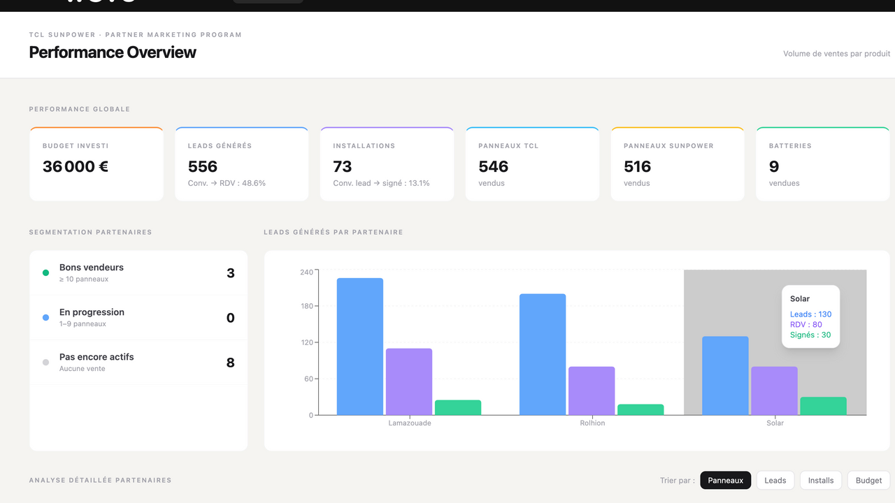Open the Leads générés card
Image resolution: width=895 pixels, height=503 pixels.
click(x=241, y=164)
